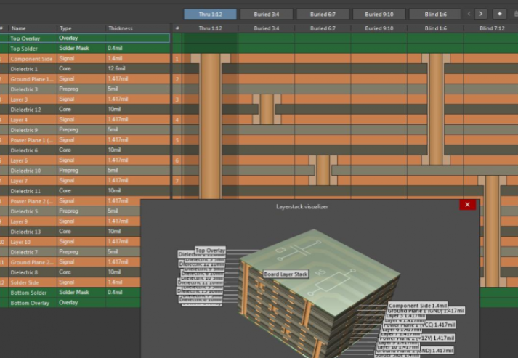
Task: Click the Thickness column header
Action: click(121, 28)
